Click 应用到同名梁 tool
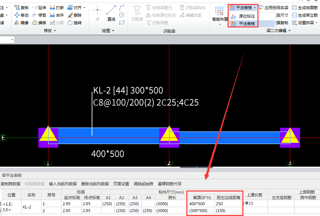The width and height of the screenshot is (320, 216). coord(273,8)
